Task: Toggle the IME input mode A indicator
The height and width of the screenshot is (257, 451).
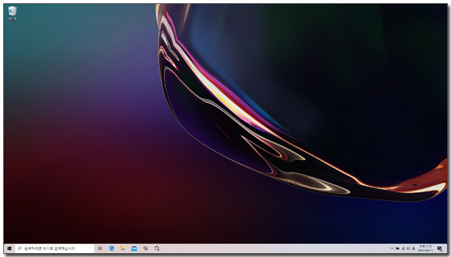Action: 414,249
